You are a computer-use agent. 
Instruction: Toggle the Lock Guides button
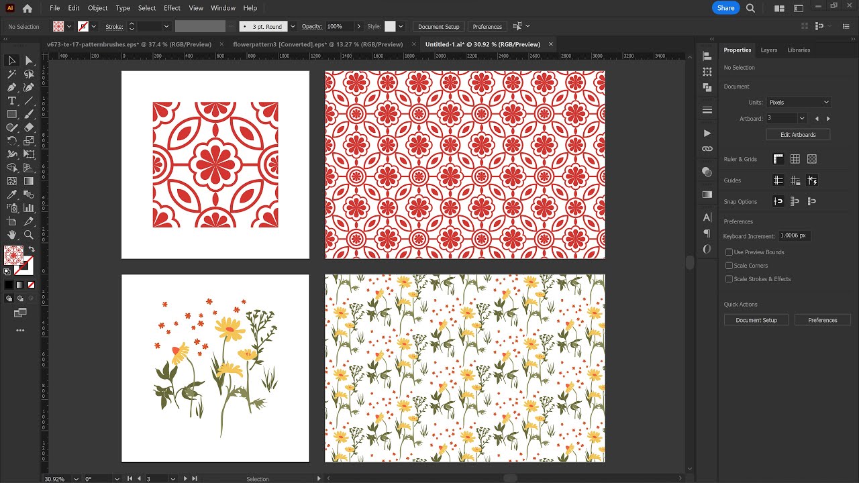795,180
